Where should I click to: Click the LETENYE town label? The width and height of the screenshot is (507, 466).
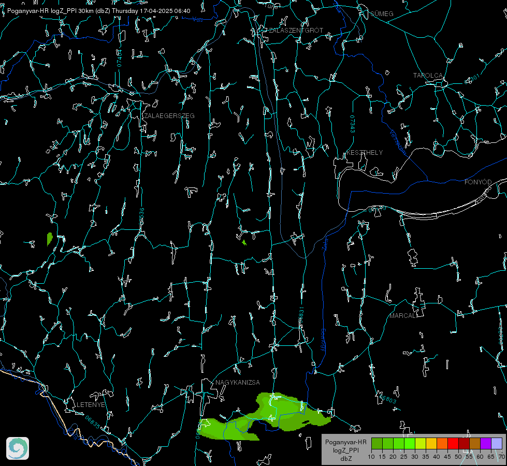click(x=91, y=405)
